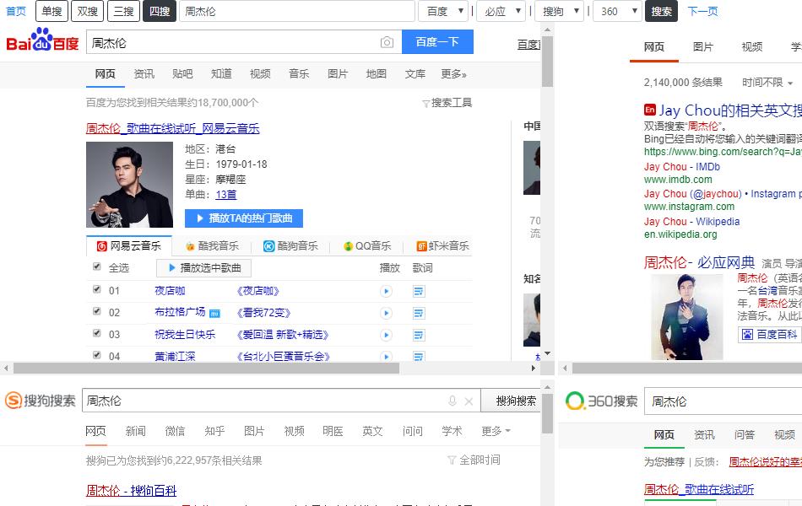Click the Bing En dictionary icon

point(649,110)
